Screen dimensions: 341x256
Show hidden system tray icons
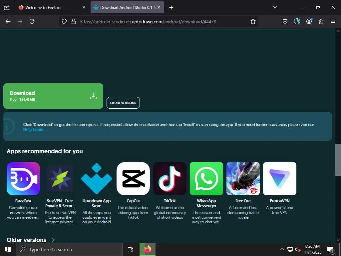click(282, 249)
